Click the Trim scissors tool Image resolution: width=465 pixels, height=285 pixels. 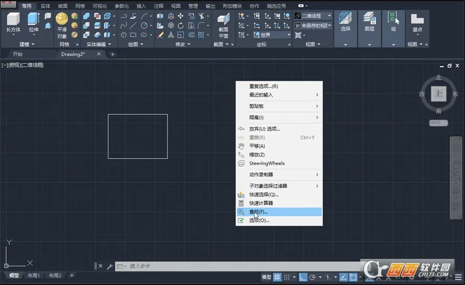click(202, 16)
